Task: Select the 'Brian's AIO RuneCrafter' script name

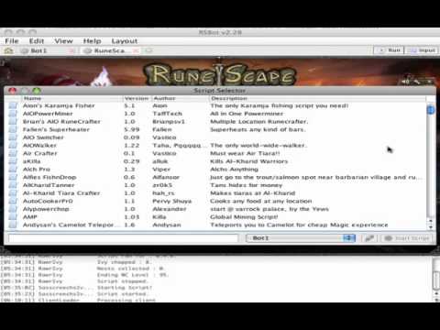Action: point(61,122)
